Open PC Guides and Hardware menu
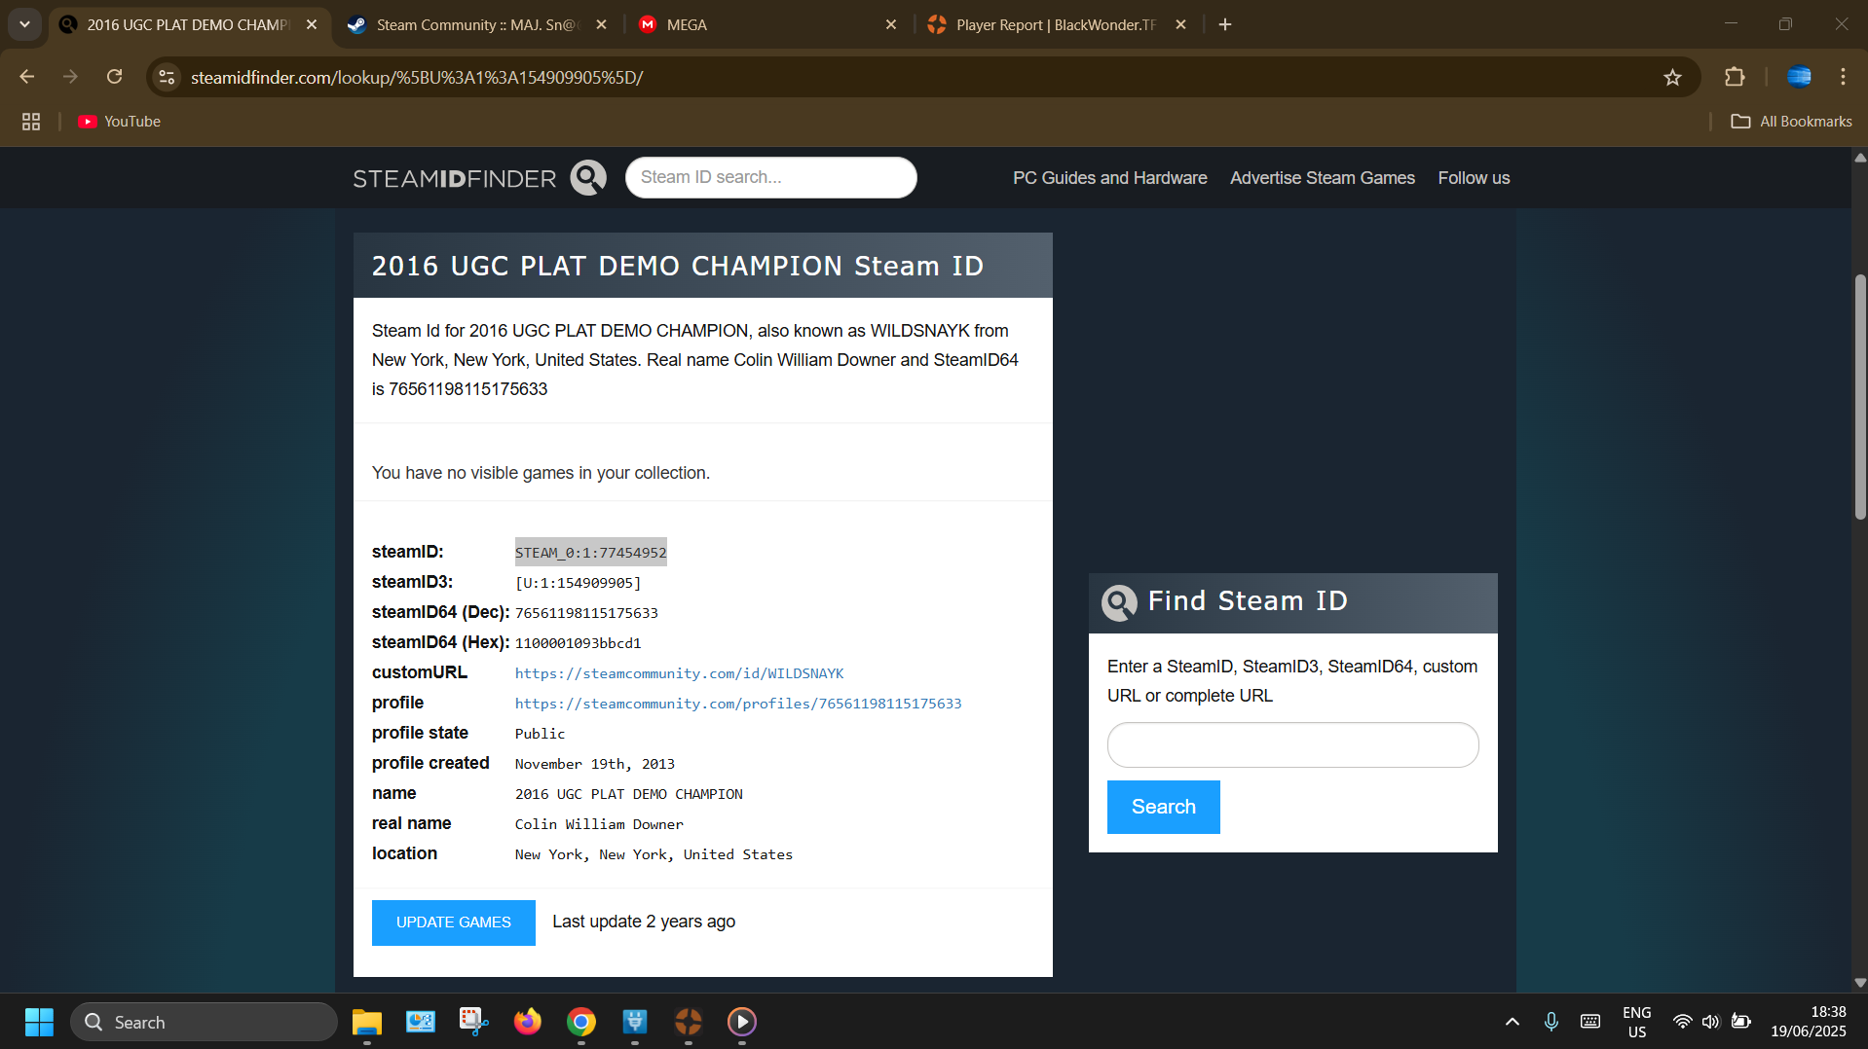The image size is (1868, 1049). point(1109,178)
